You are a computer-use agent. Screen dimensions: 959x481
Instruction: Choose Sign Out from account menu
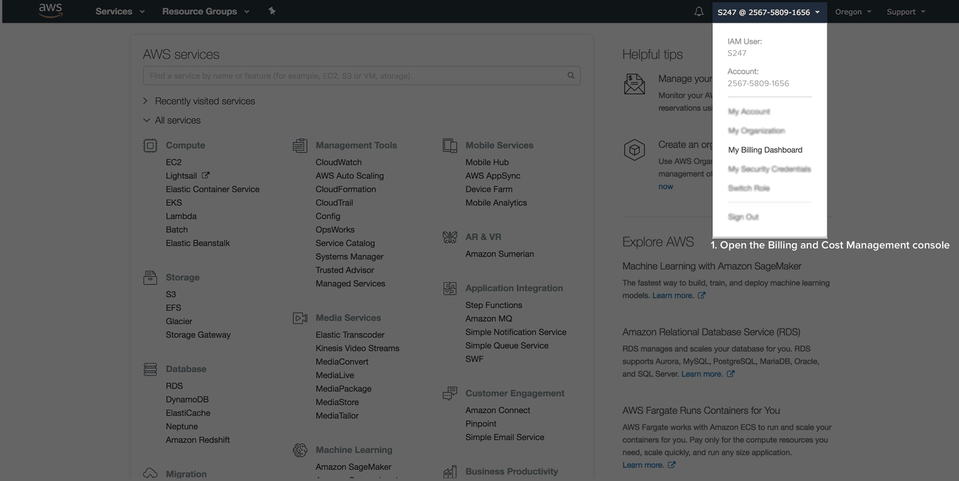pyautogui.click(x=743, y=217)
